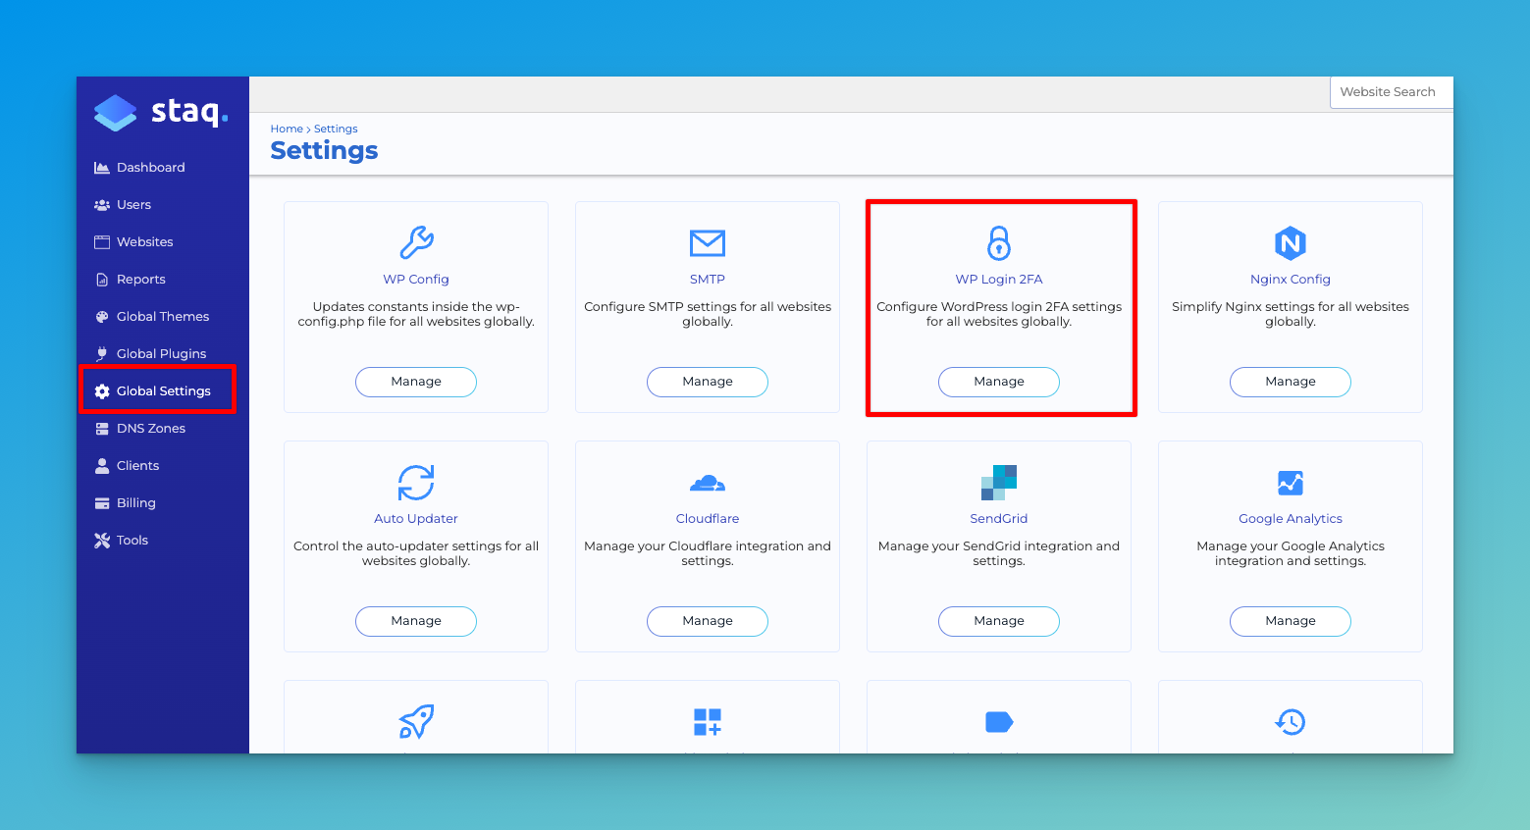Click the Google Analytics title link
1530x830 pixels.
tap(1291, 519)
